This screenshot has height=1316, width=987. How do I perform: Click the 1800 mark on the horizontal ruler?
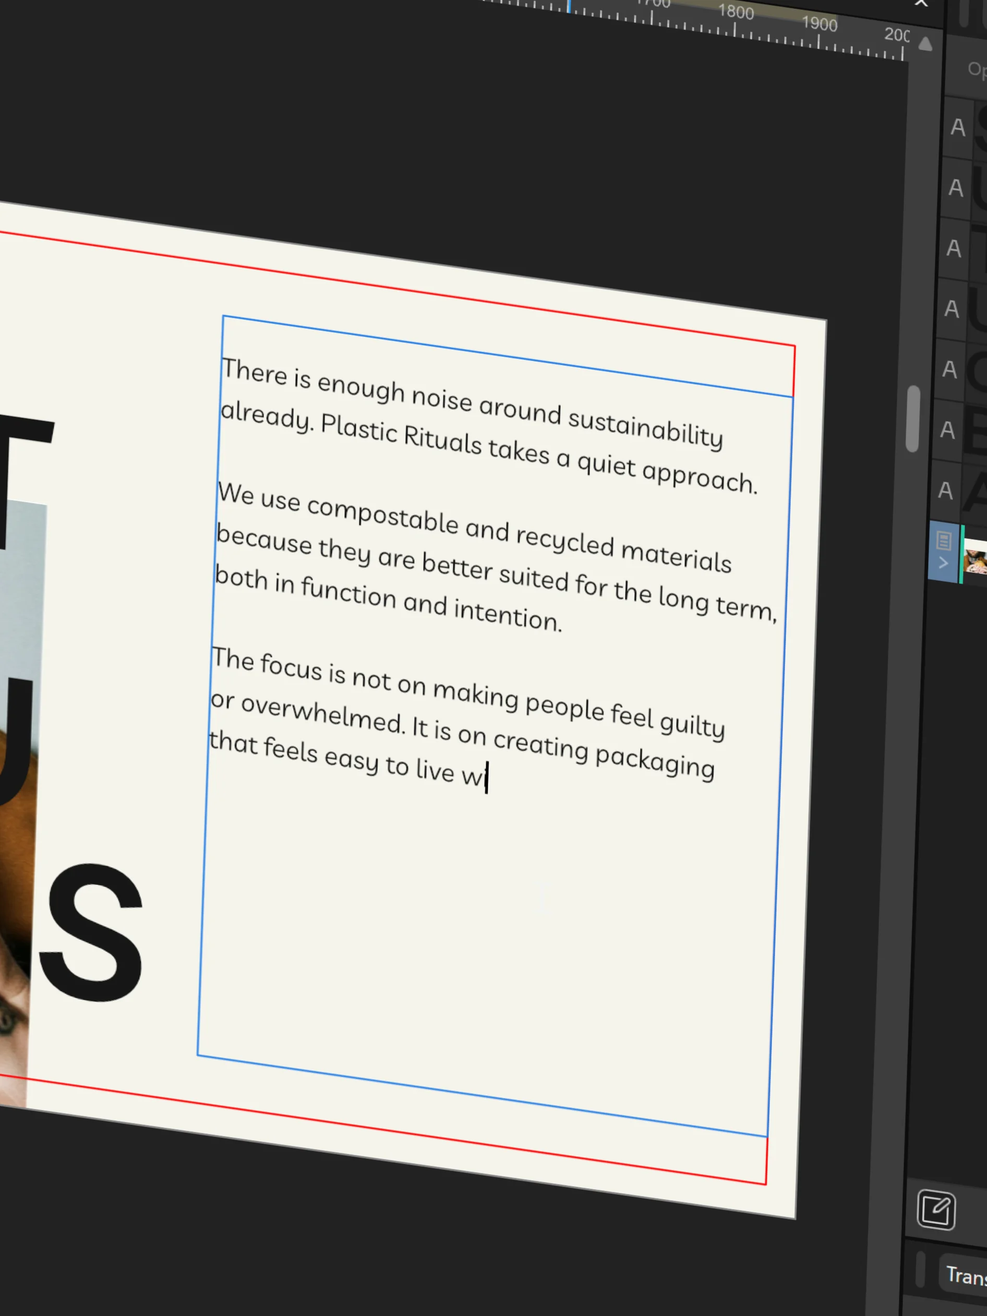[x=736, y=12]
